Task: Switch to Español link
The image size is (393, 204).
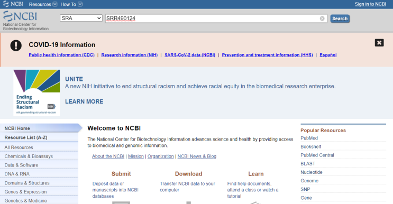Action: click(x=328, y=55)
